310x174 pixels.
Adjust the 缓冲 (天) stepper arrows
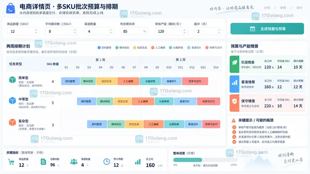(219, 31)
